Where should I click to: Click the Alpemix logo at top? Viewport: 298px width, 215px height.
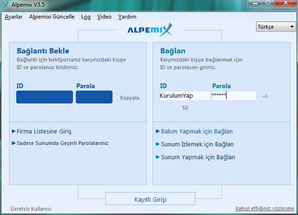point(150,30)
